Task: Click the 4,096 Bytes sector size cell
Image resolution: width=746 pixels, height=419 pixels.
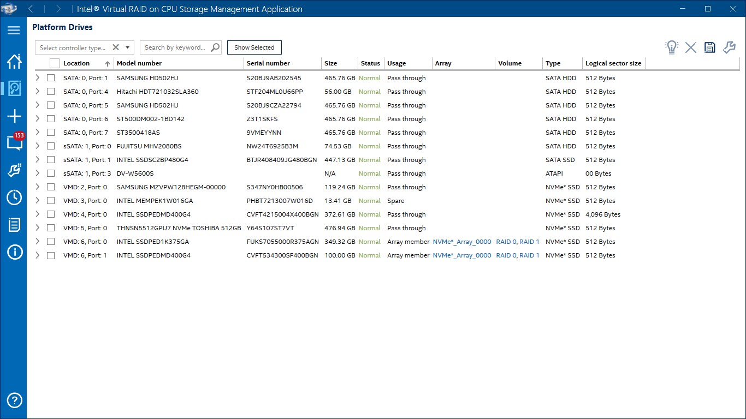Action: tap(603, 214)
